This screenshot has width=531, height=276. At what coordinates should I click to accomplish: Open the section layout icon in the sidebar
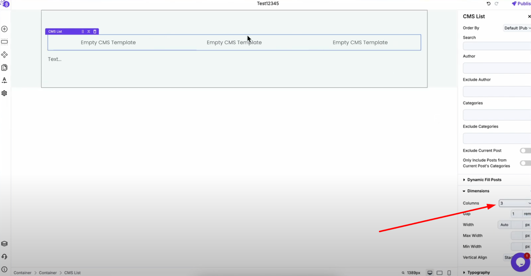click(x=5, y=42)
